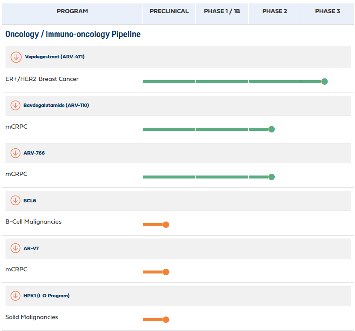The image size is (355, 331).
Task: Click the green end dot of the Vepdegestrant progress bar
Action: (x=324, y=81)
